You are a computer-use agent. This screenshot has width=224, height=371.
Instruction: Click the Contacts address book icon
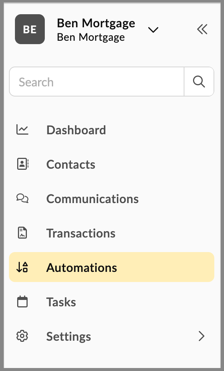pyautogui.click(x=23, y=164)
